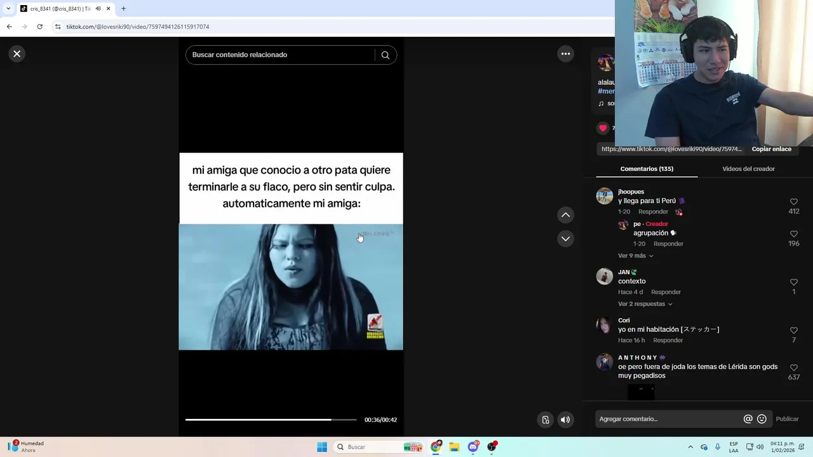Open the ESP LAA language switcher
Screen dimensions: 813x457
coord(734,447)
